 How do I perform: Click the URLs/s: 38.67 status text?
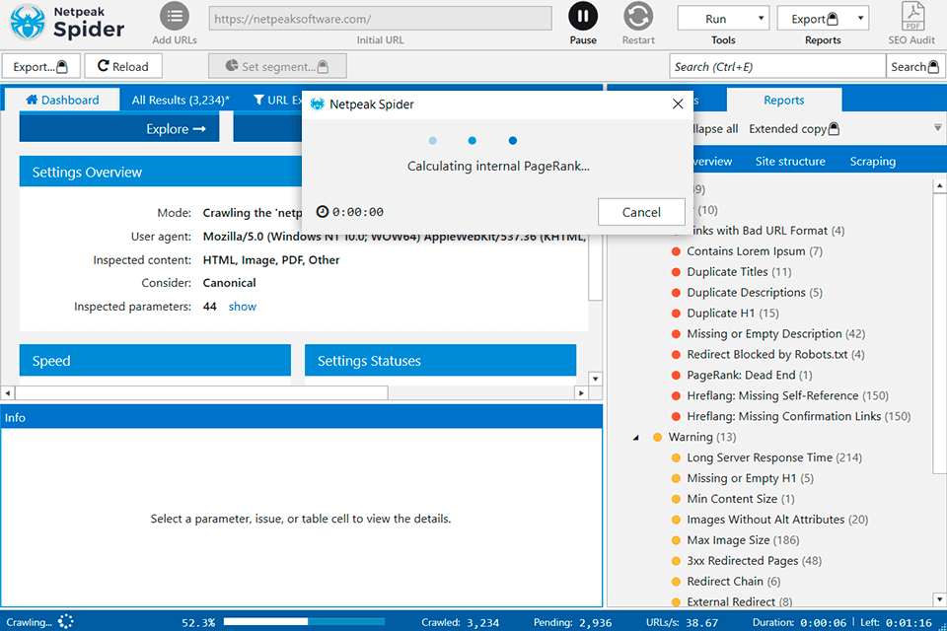click(x=682, y=622)
